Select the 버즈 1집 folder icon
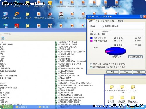 133,87
